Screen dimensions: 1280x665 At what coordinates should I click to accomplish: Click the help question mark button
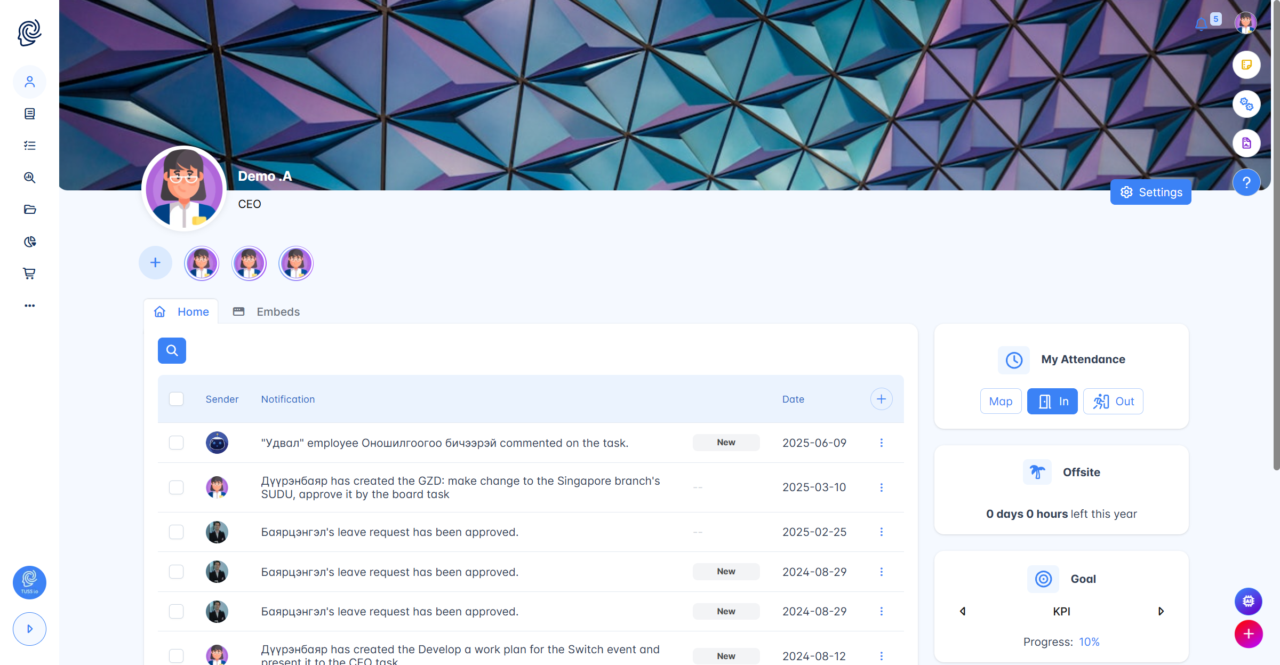pos(1246,182)
